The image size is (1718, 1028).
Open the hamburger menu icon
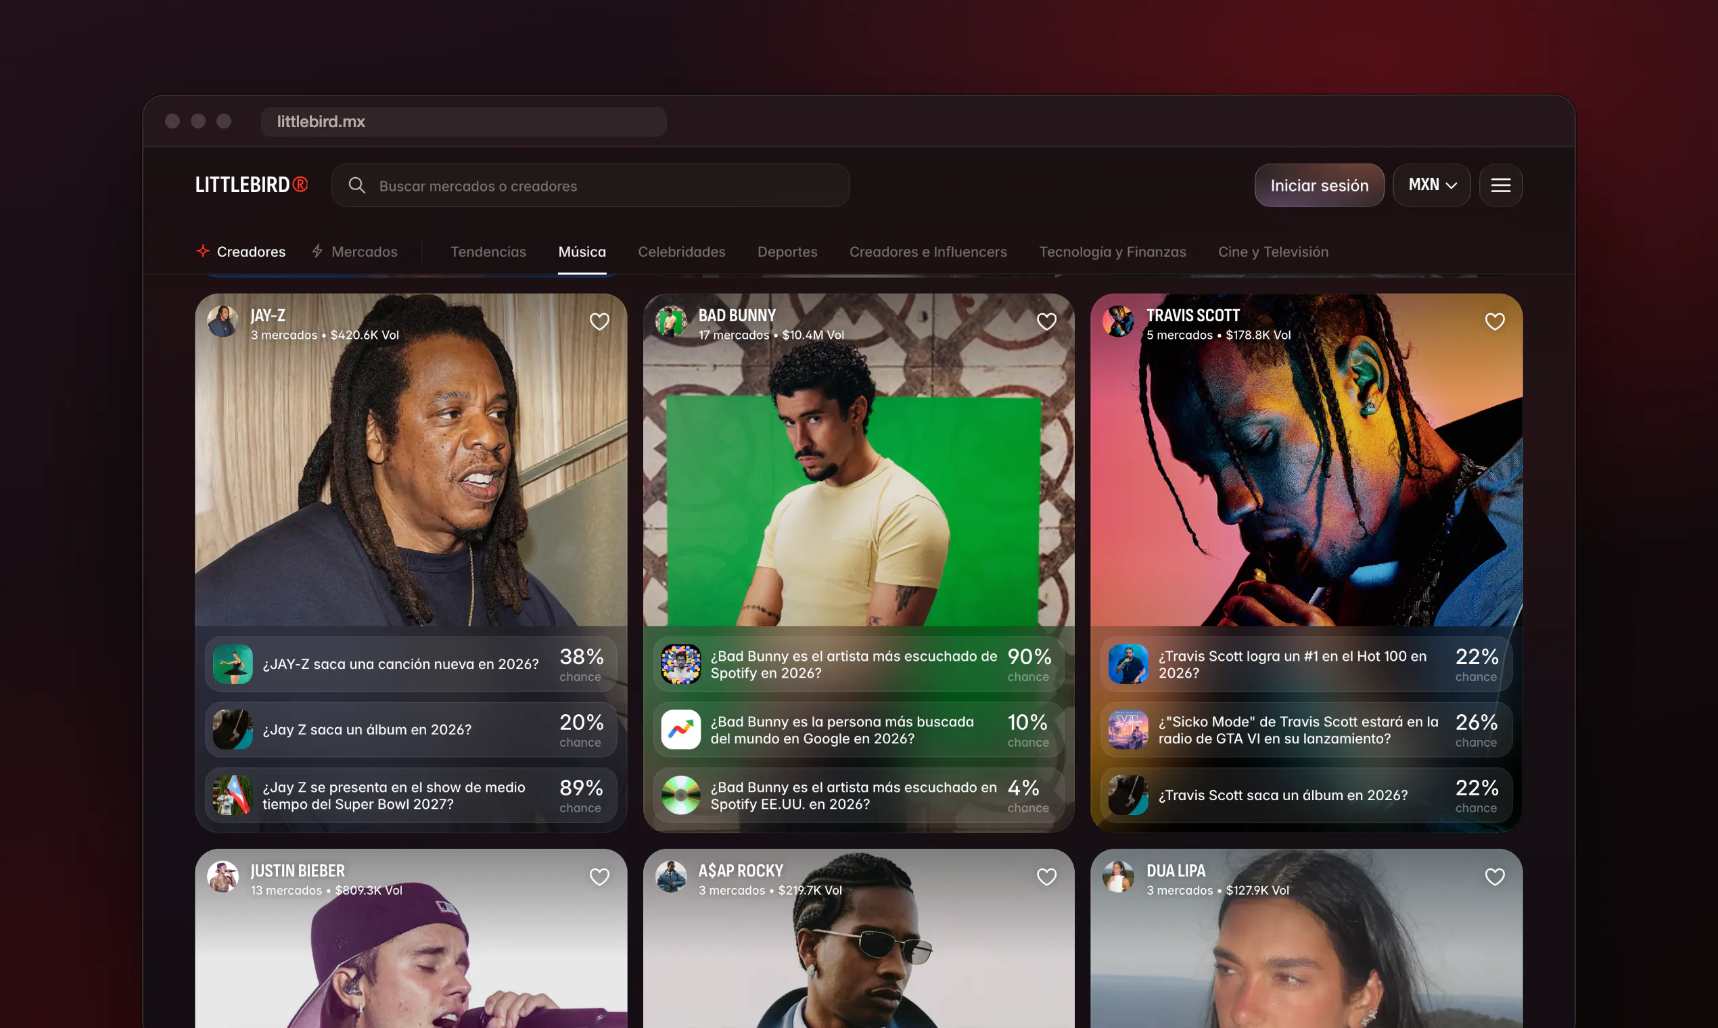(x=1500, y=186)
